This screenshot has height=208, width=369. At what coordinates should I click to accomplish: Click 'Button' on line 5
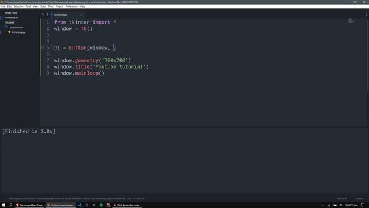tap(78, 47)
